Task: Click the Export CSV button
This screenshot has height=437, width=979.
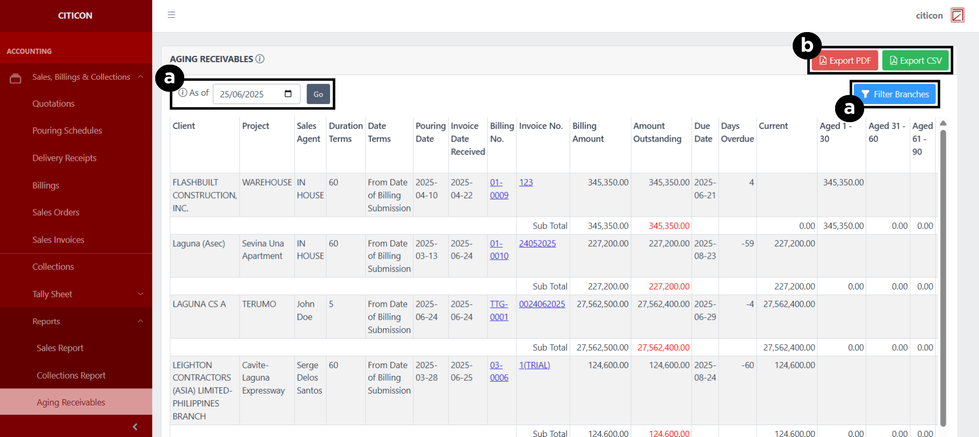Action: point(915,61)
